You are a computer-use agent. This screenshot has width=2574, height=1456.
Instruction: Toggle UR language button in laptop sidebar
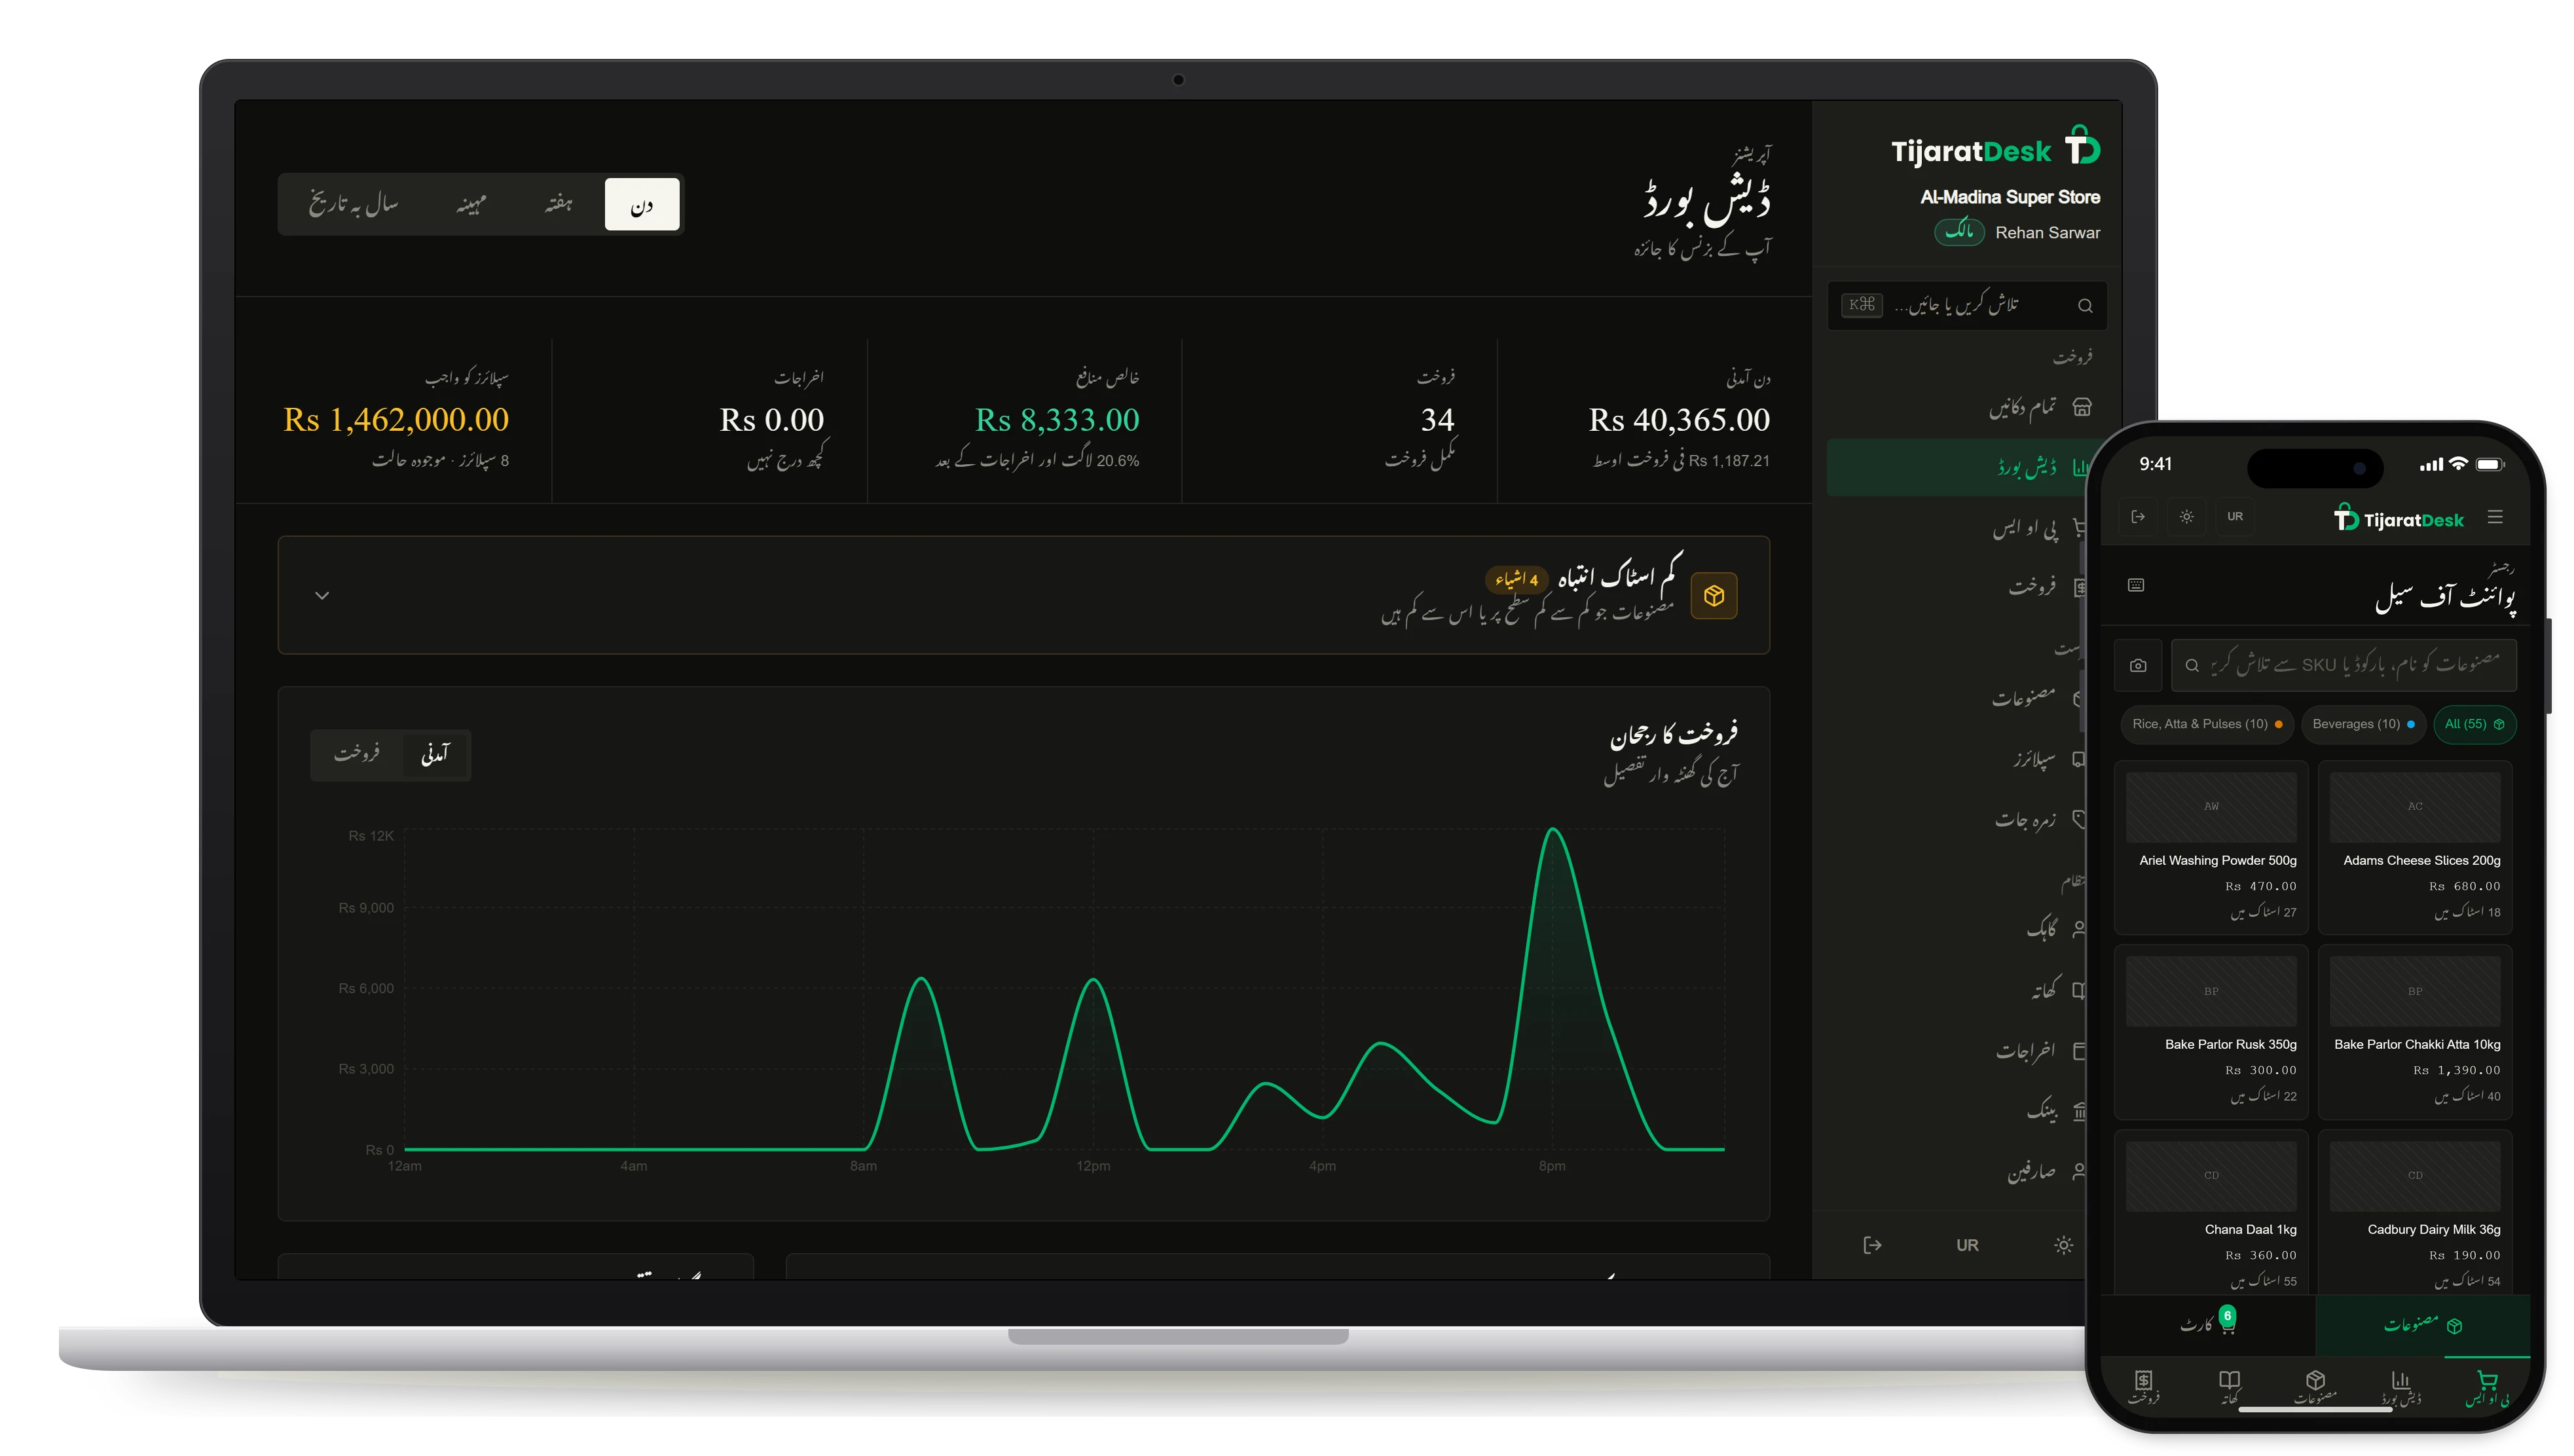click(x=1967, y=1245)
